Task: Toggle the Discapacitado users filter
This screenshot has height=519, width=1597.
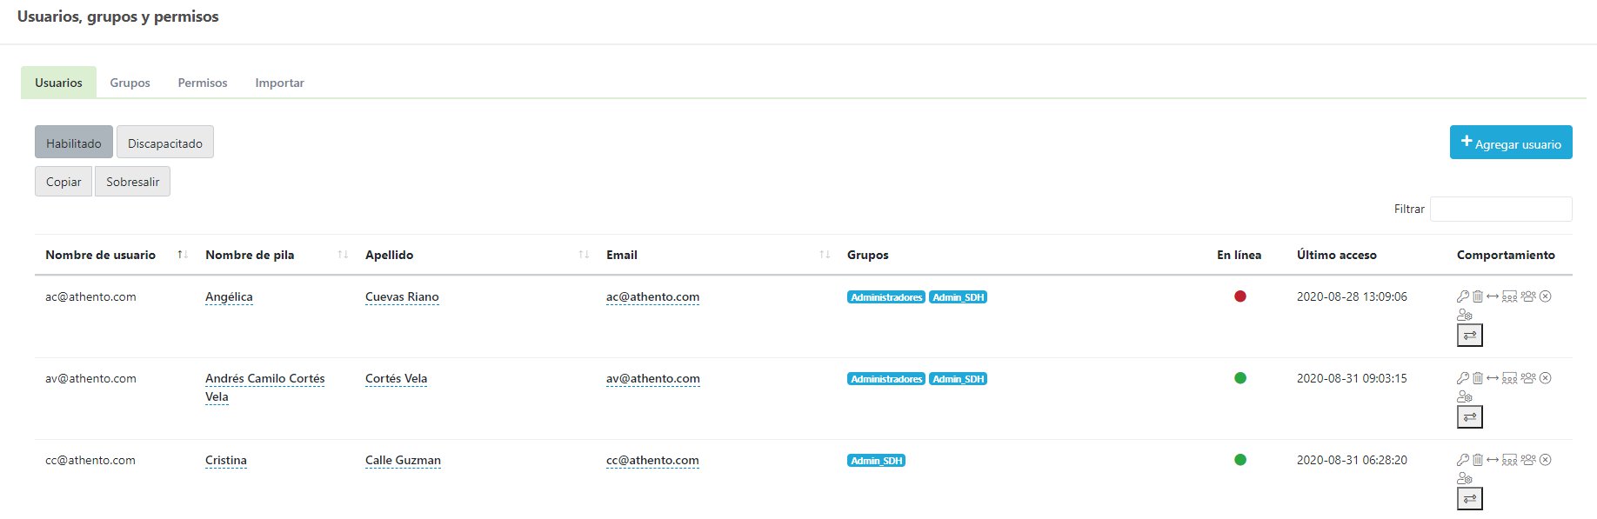Action: (165, 143)
